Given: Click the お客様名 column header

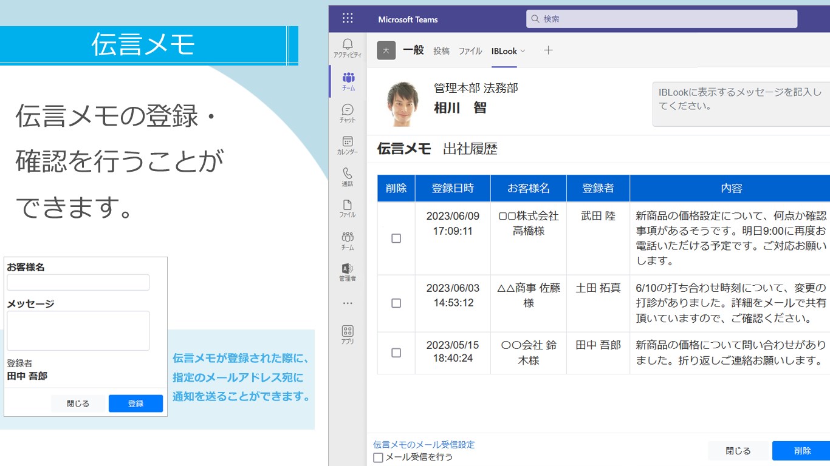Looking at the screenshot, I should 529,188.
